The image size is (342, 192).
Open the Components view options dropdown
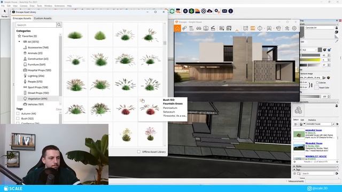(296, 124)
